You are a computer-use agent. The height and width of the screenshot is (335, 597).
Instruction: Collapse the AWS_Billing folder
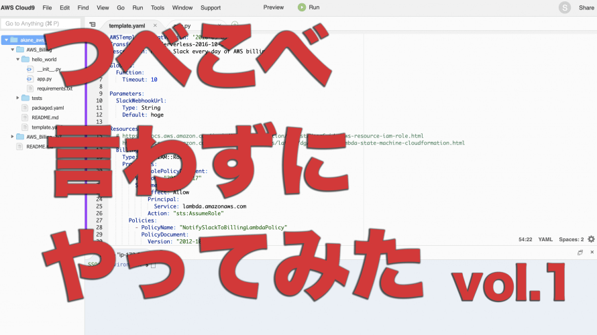(13, 50)
